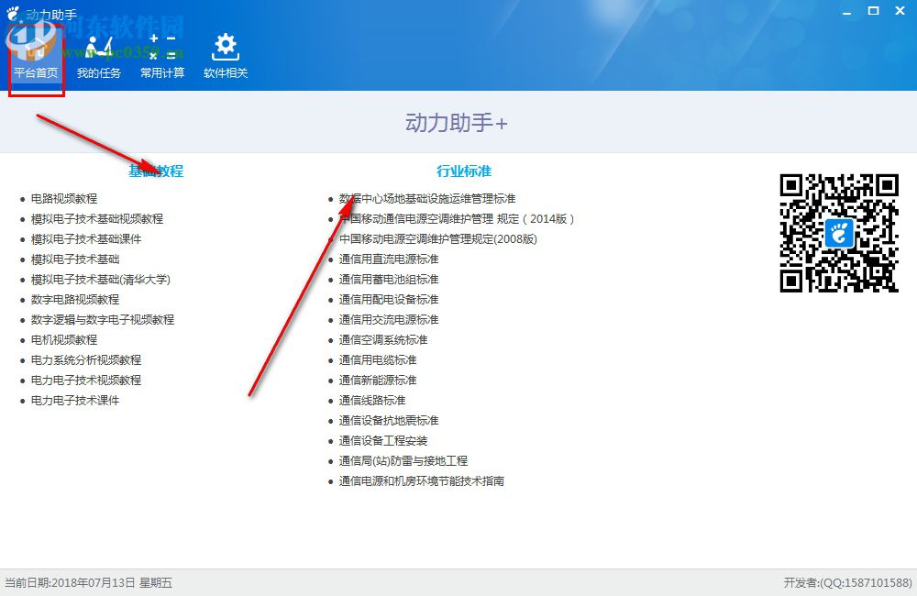Open 模拟电子技术基础(清华大学) tutorial
This screenshot has height=596, width=917.
[100, 279]
